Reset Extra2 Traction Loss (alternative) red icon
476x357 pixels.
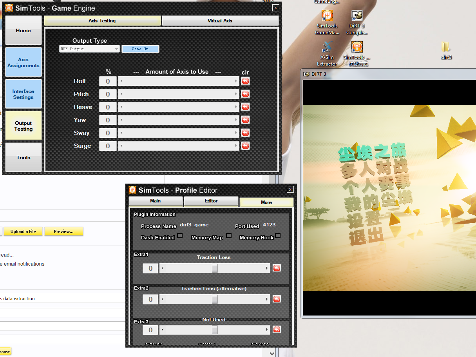(277, 299)
